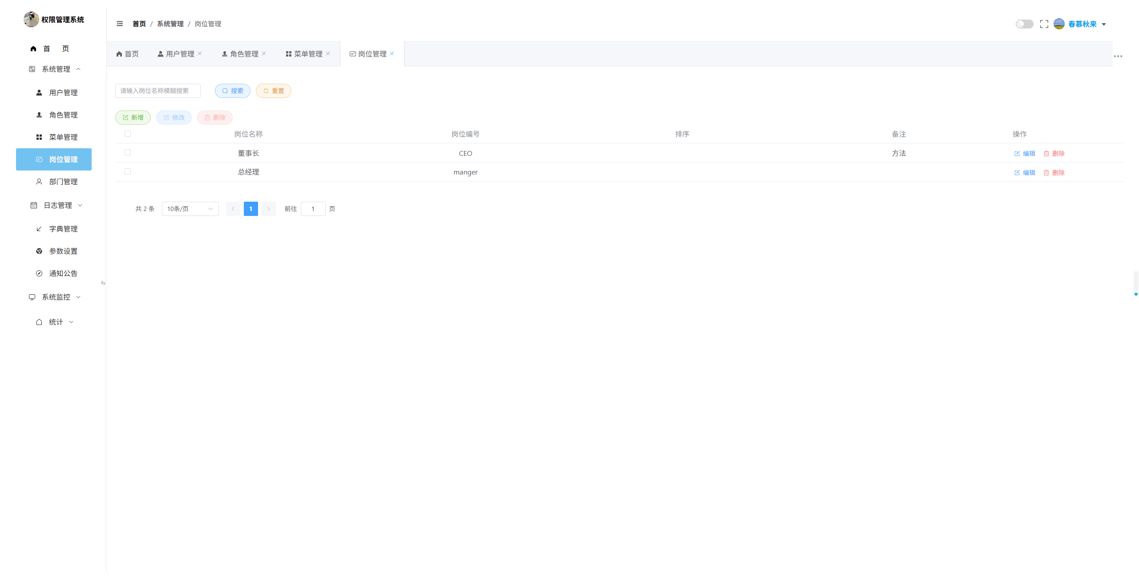Click the 修改 button

(x=174, y=118)
